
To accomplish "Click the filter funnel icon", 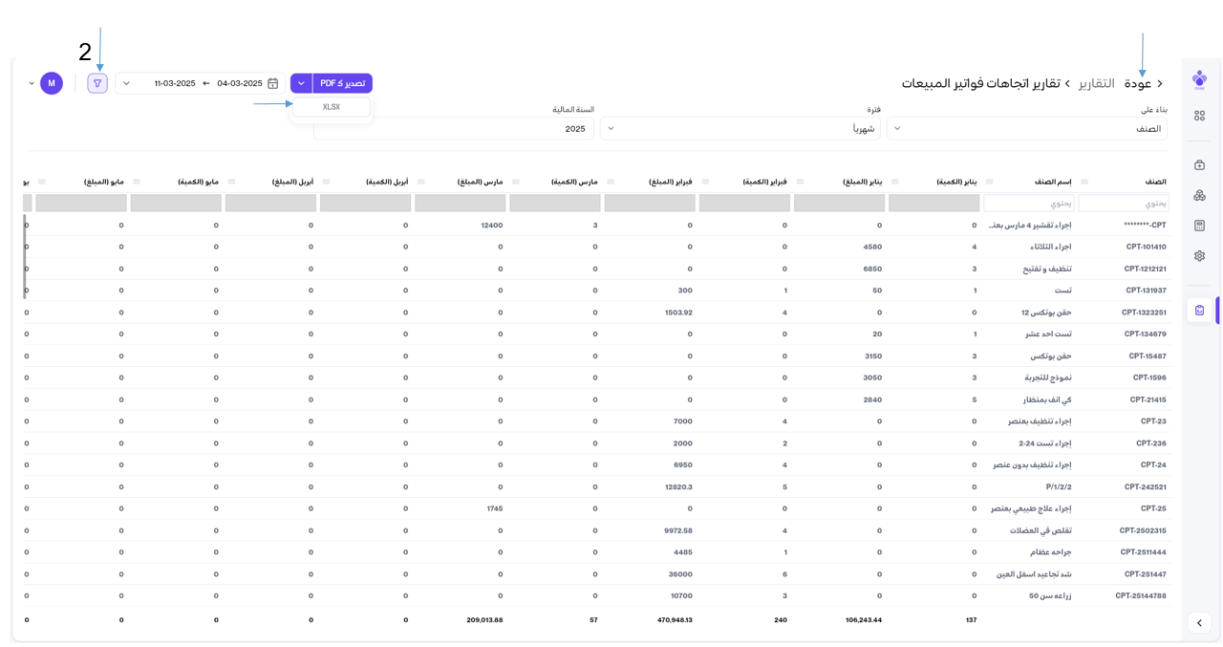I will click(x=97, y=83).
